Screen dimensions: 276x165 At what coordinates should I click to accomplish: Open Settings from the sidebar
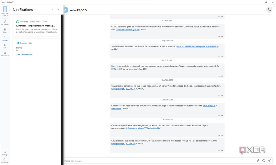pyautogui.click(x=5, y=153)
